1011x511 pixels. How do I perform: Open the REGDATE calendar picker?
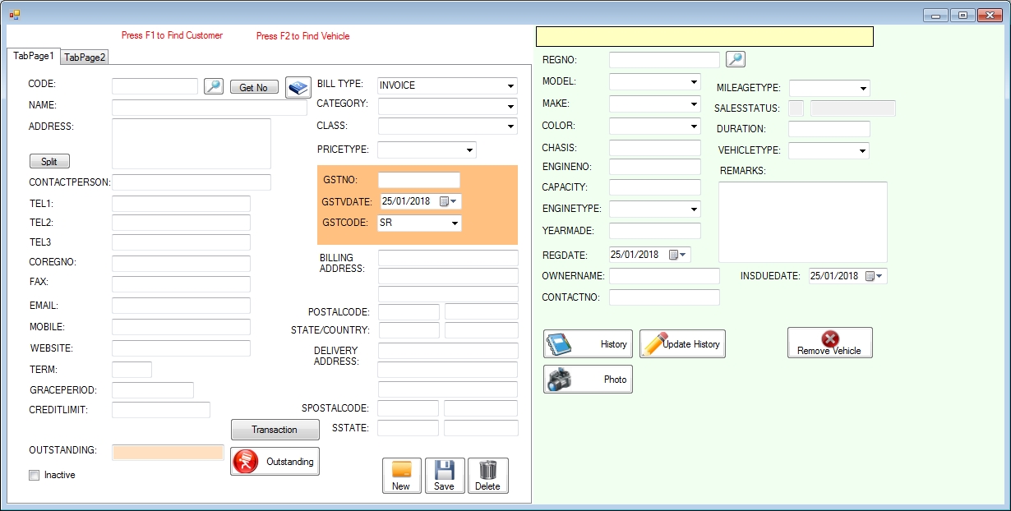(x=678, y=255)
